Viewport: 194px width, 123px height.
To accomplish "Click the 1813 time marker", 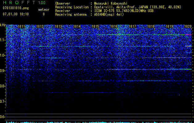I will coord(58,26).
